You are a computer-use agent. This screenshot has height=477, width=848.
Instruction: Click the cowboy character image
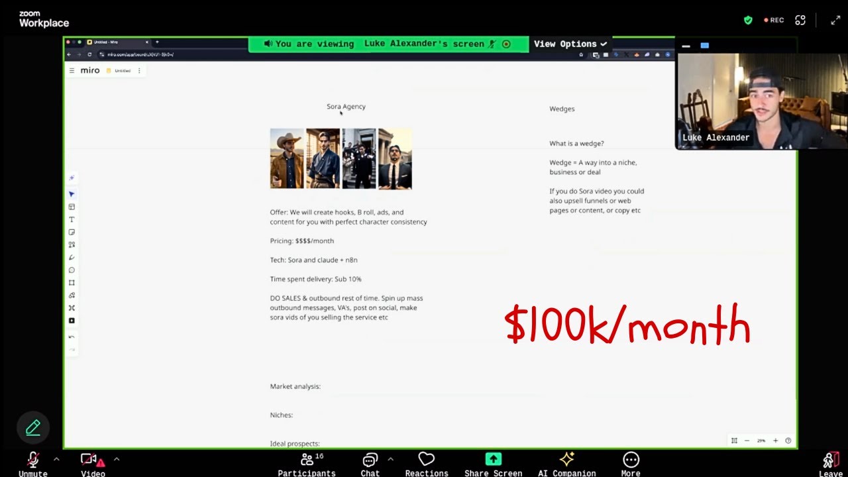click(287, 159)
